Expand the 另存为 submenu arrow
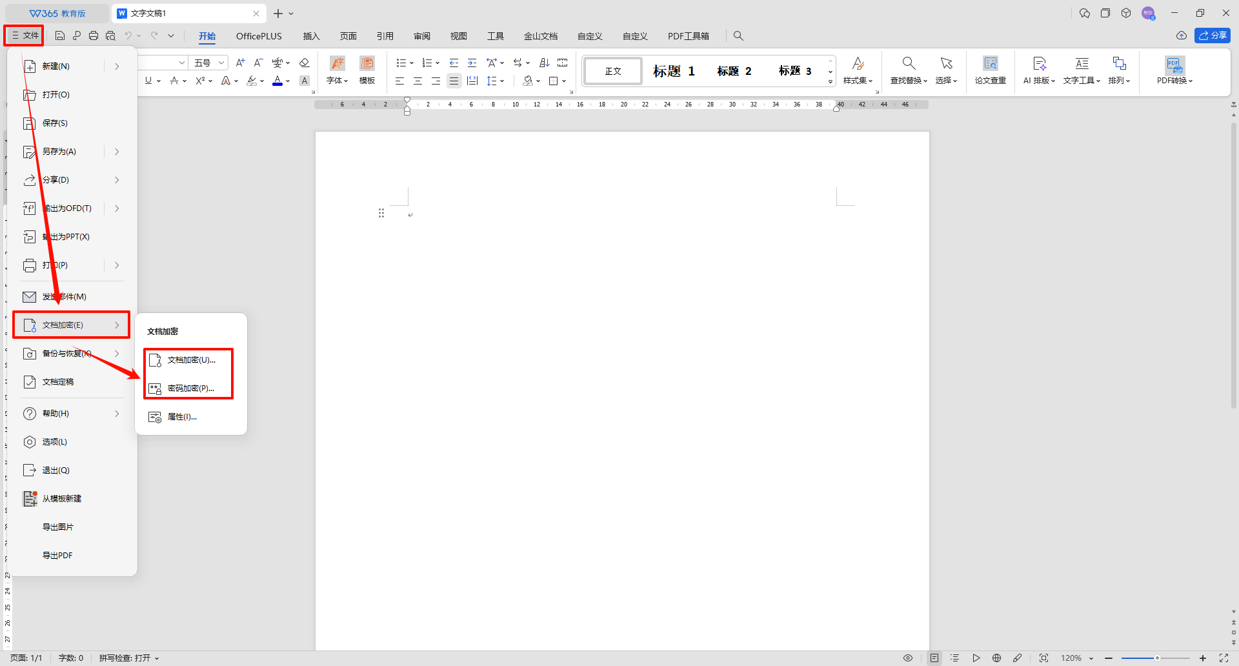Image resolution: width=1239 pixels, height=666 pixels. [117, 152]
